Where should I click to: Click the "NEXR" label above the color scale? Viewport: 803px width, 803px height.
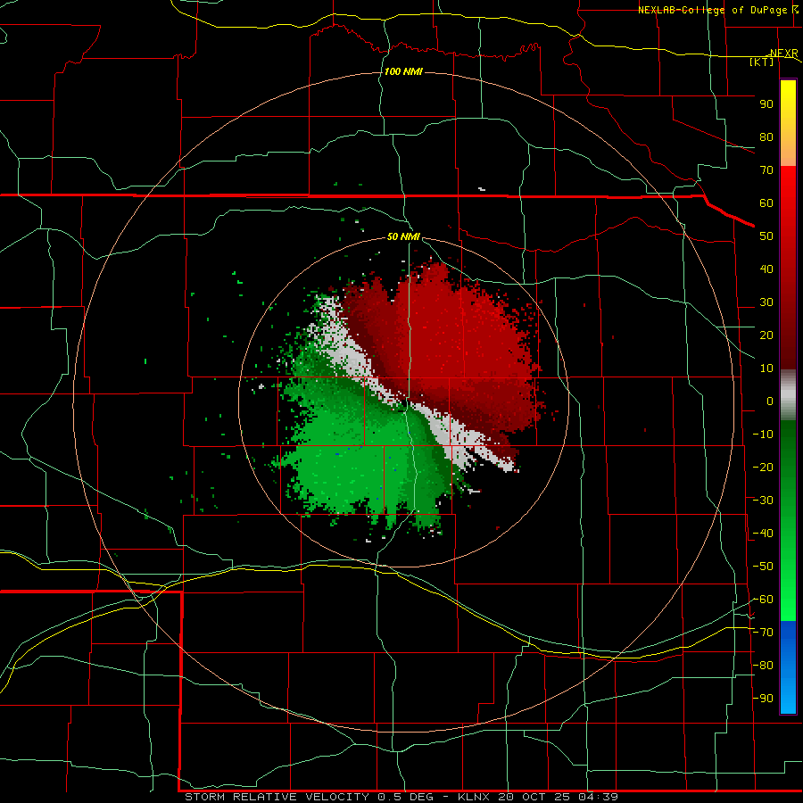coord(783,53)
